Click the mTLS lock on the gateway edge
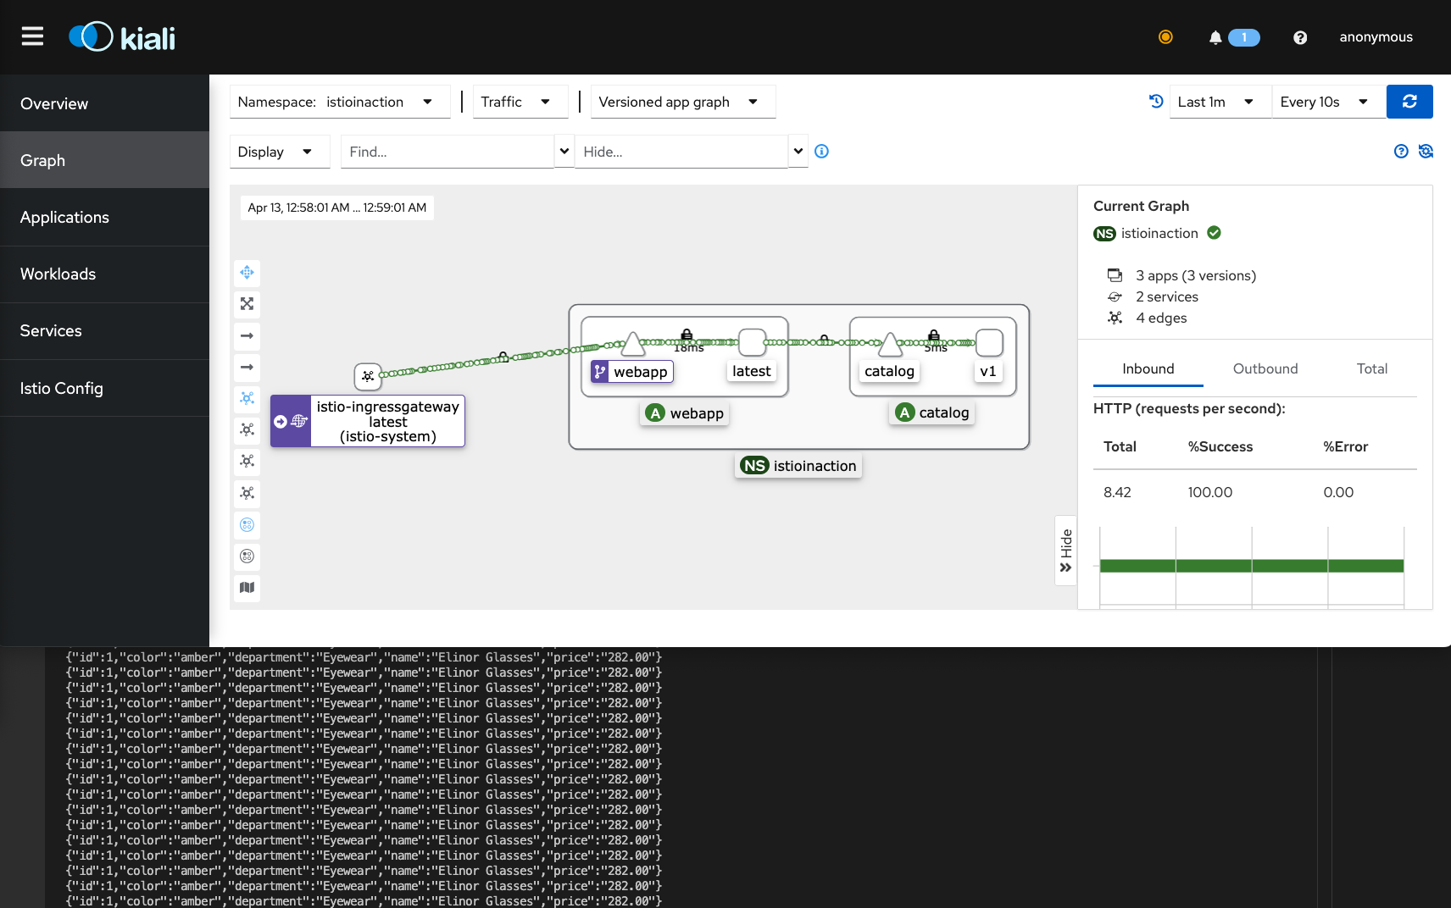The width and height of the screenshot is (1451, 908). pos(503,357)
